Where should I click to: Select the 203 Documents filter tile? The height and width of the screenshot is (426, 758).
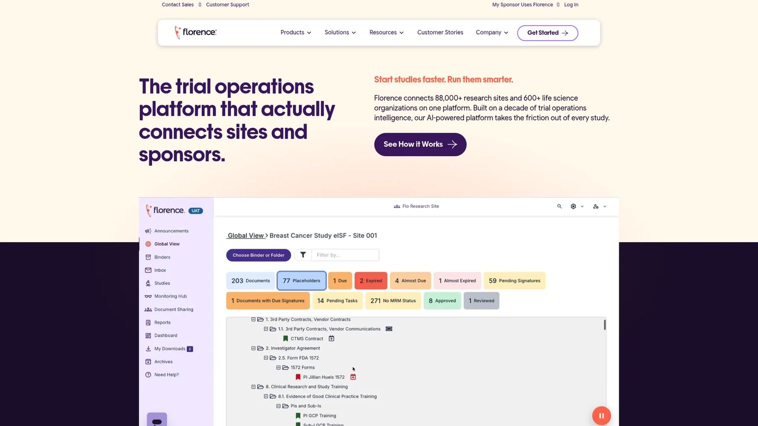tap(251, 281)
